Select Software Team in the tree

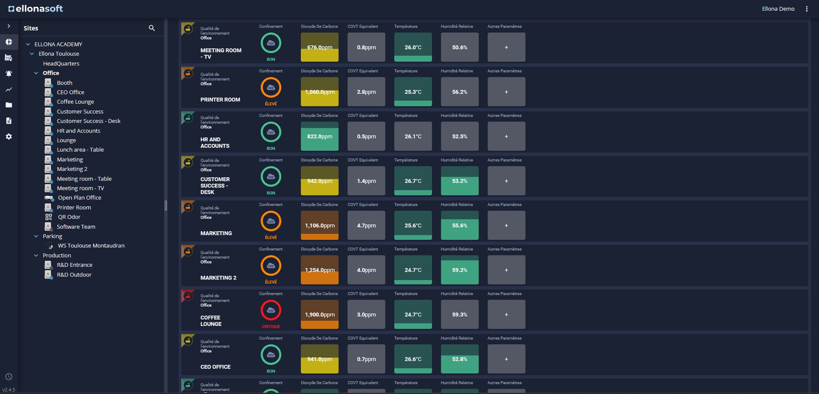click(x=76, y=227)
